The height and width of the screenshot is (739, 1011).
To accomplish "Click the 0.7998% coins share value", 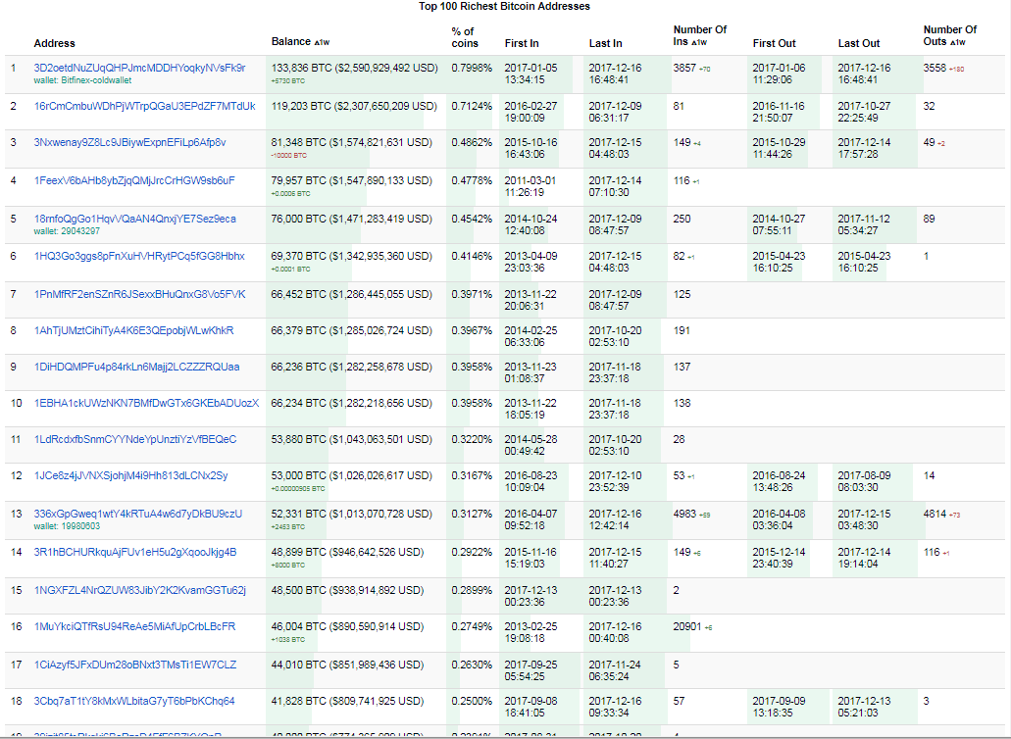I will (x=472, y=68).
